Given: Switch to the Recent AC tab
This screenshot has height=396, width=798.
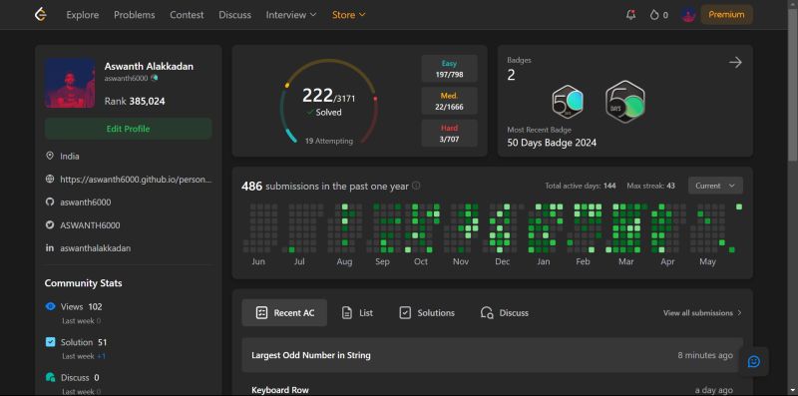Looking at the screenshot, I should tap(284, 312).
